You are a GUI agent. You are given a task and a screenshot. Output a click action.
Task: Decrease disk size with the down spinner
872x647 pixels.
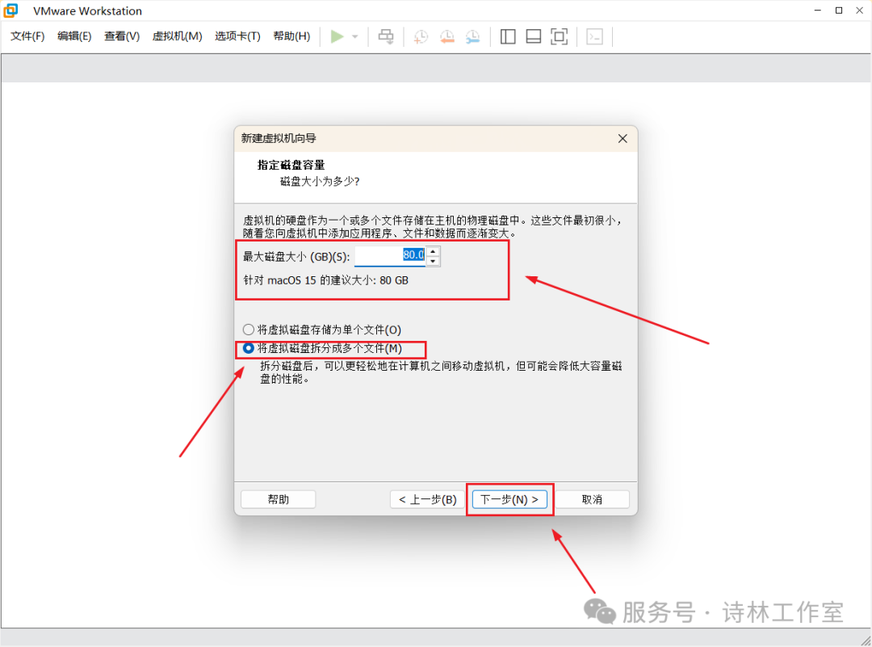click(x=434, y=262)
